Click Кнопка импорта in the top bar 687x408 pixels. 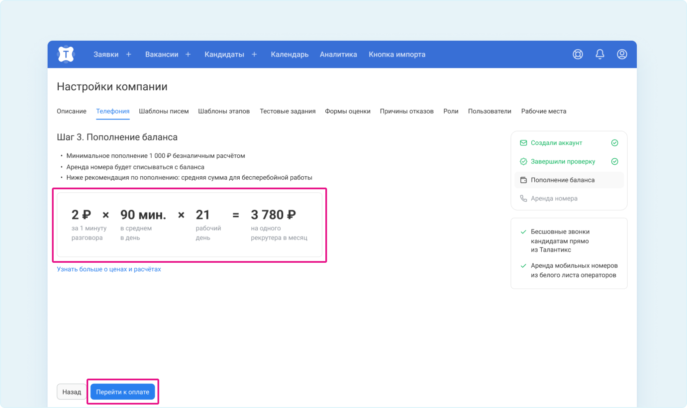(x=397, y=54)
